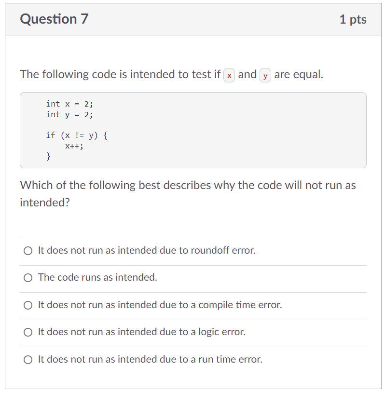Click the closing brace in the code block
This screenshot has width=385, height=393.
(48, 156)
